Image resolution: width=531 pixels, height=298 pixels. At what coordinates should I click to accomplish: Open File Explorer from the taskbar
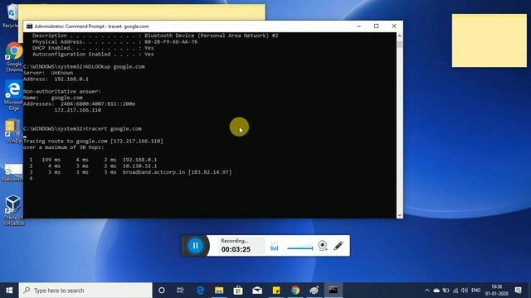(x=219, y=291)
